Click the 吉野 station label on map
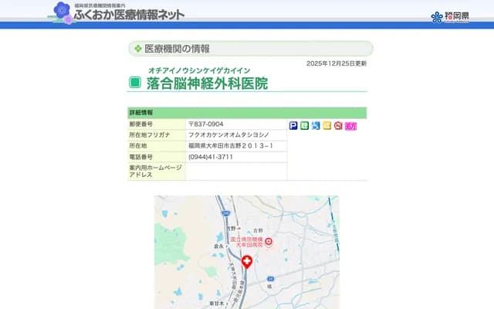This screenshot has height=309, width=494. pyautogui.click(x=230, y=228)
